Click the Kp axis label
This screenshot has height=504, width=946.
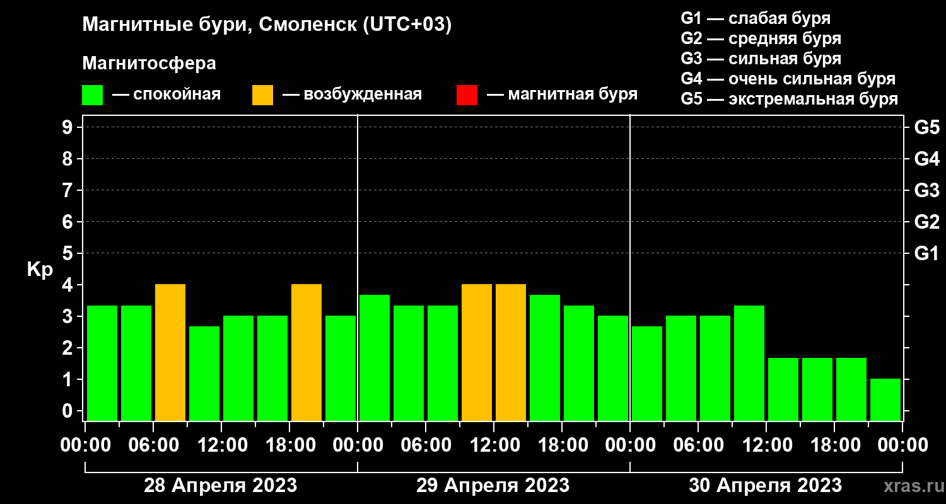40,270
